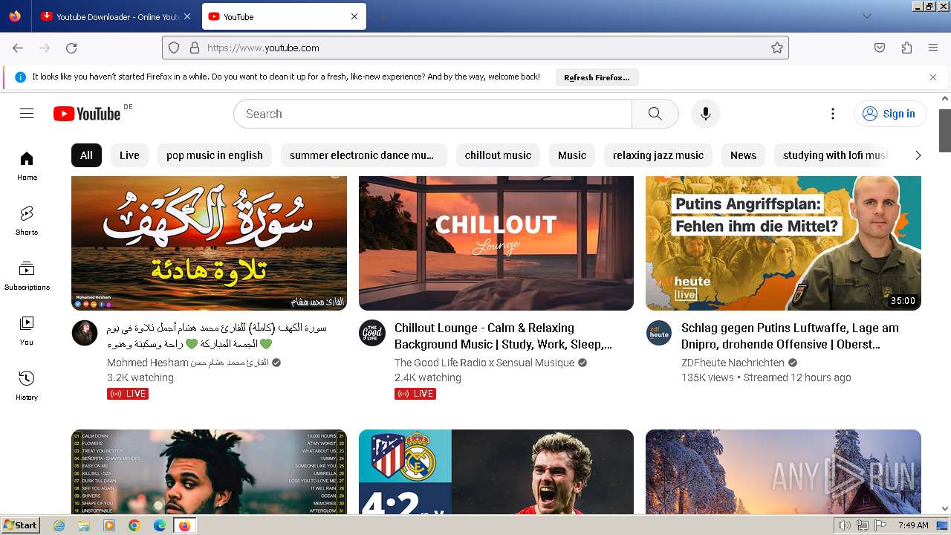The height and width of the screenshot is (535, 951).
Task: Open Firefox extensions menu
Action: (906, 48)
